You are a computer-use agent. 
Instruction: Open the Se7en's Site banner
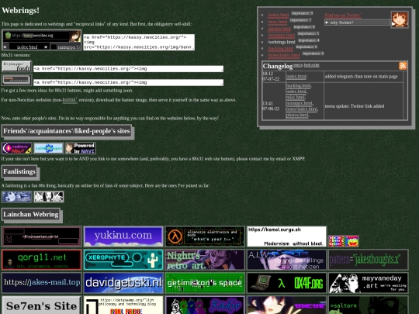41,305
